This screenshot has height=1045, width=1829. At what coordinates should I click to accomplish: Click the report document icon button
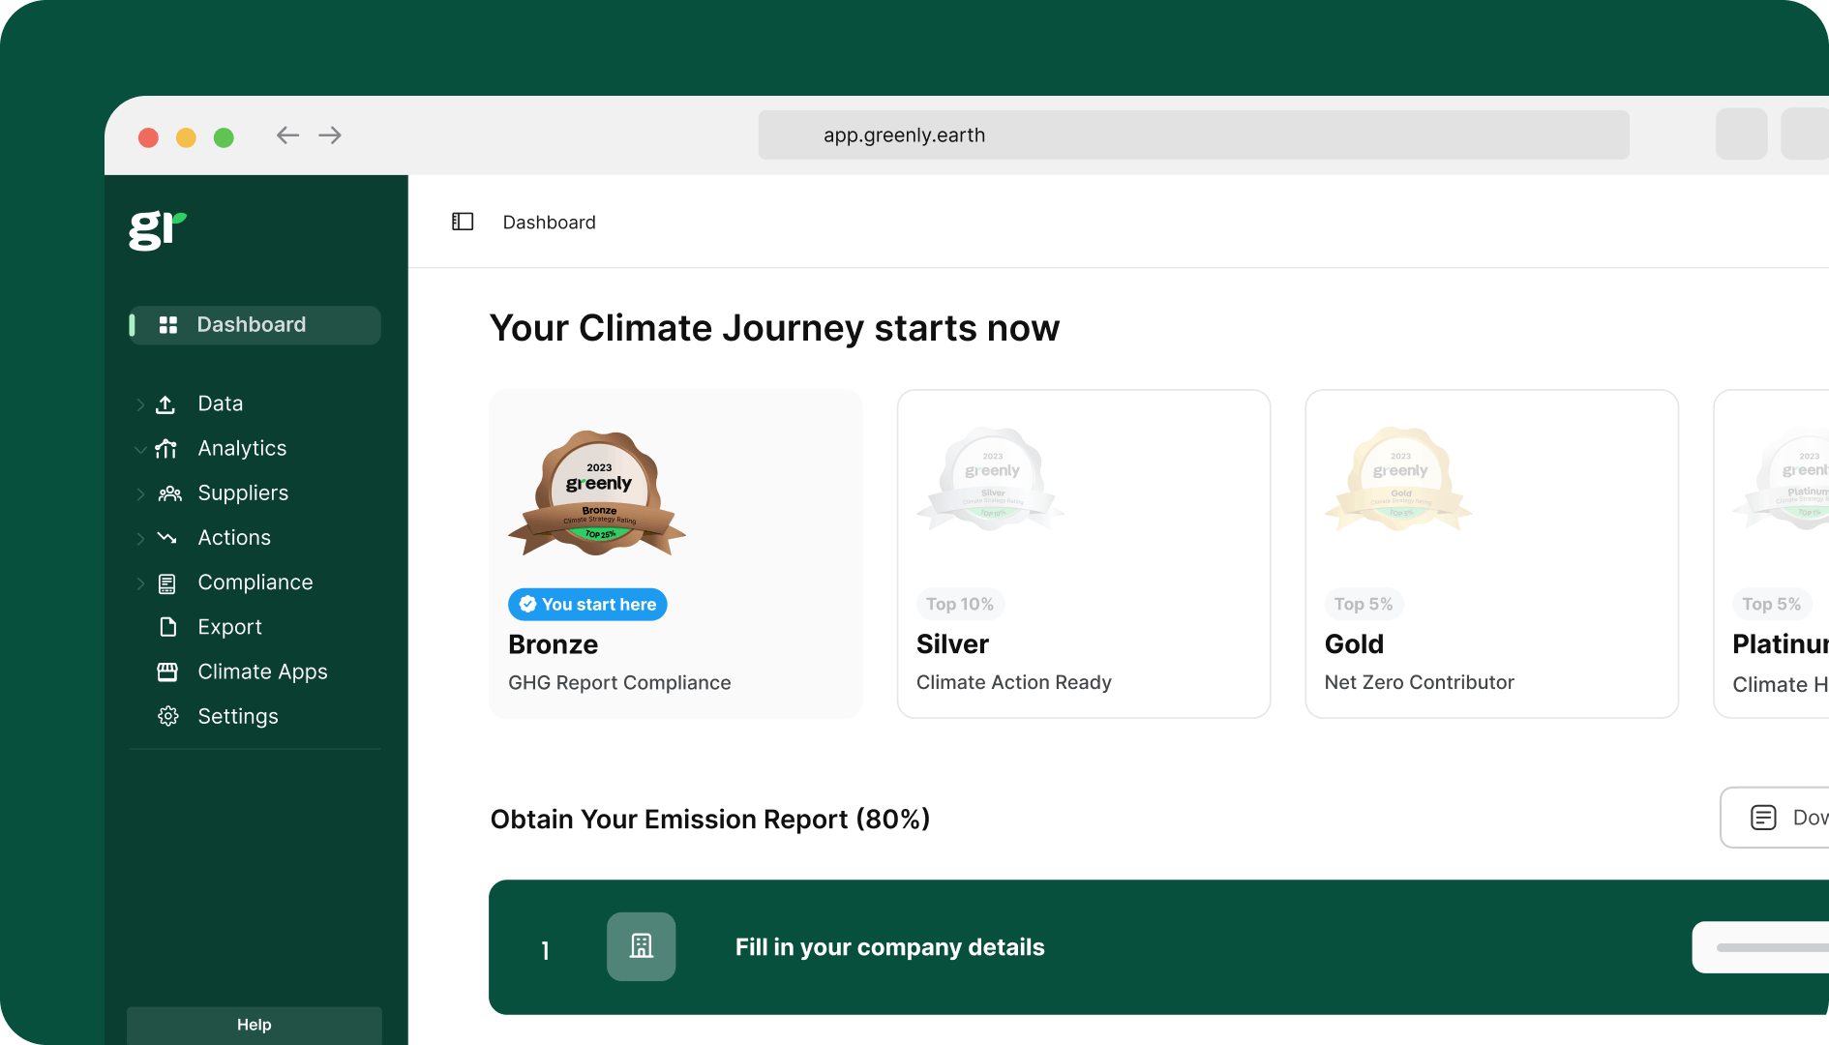coord(1763,818)
